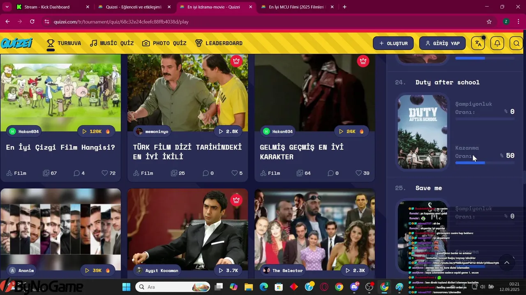Screen dimensions: 526x295
Task: Open Türk Film Dizi Tarihindeki En İyi İkili
Action: [187, 152]
